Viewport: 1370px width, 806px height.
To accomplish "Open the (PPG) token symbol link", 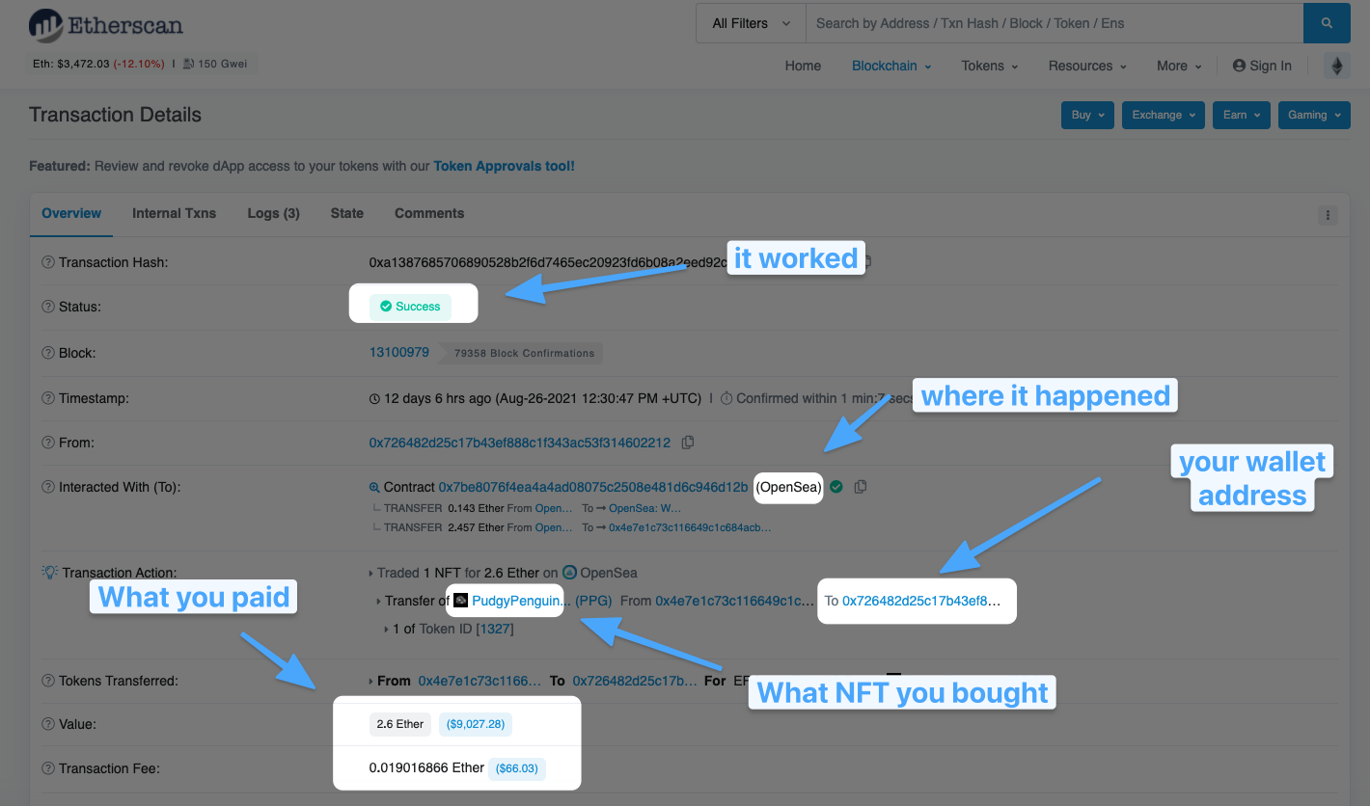I will click(593, 601).
